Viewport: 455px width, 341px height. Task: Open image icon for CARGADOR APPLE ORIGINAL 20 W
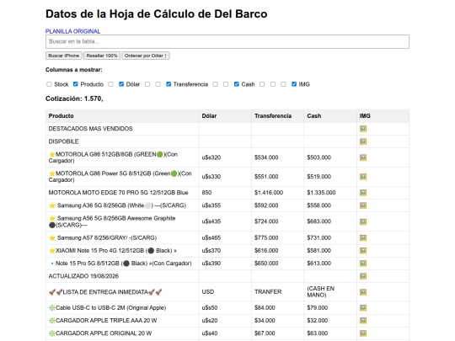pyautogui.click(x=363, y=333)
